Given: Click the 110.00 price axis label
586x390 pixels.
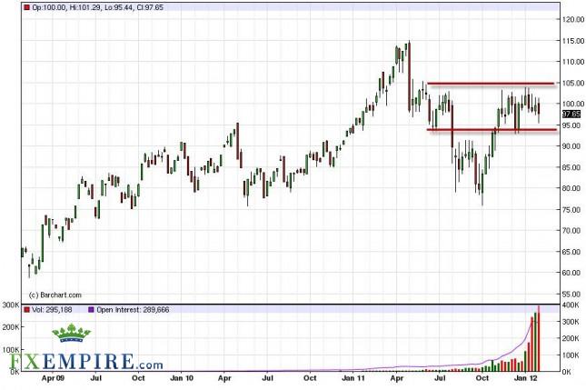Looking at the screenshot, I should coord(573,61).
